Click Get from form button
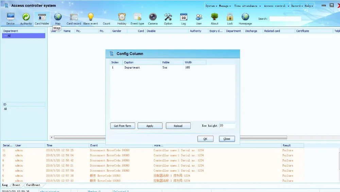The width and height of the screenshot is (340, 192). coord(122,126)
